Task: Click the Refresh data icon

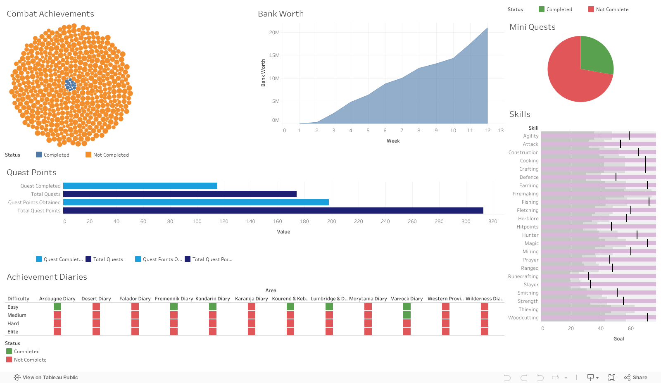Action: 555,378
